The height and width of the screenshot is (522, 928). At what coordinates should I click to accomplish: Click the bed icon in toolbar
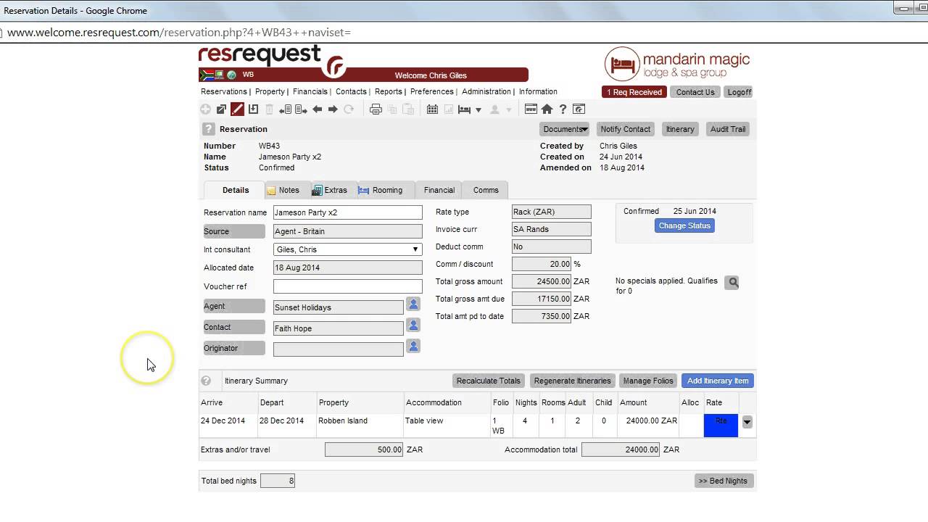click(x=465, y=109)
